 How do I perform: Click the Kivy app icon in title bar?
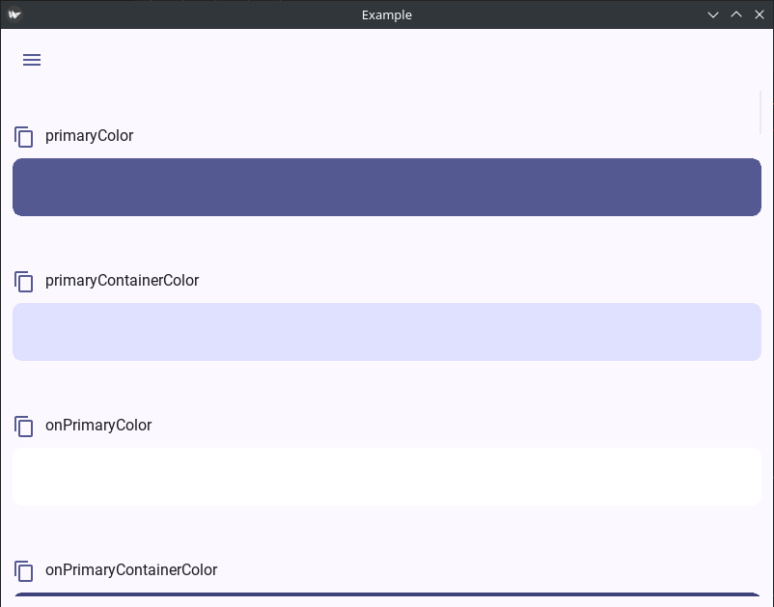coord(14,14)
